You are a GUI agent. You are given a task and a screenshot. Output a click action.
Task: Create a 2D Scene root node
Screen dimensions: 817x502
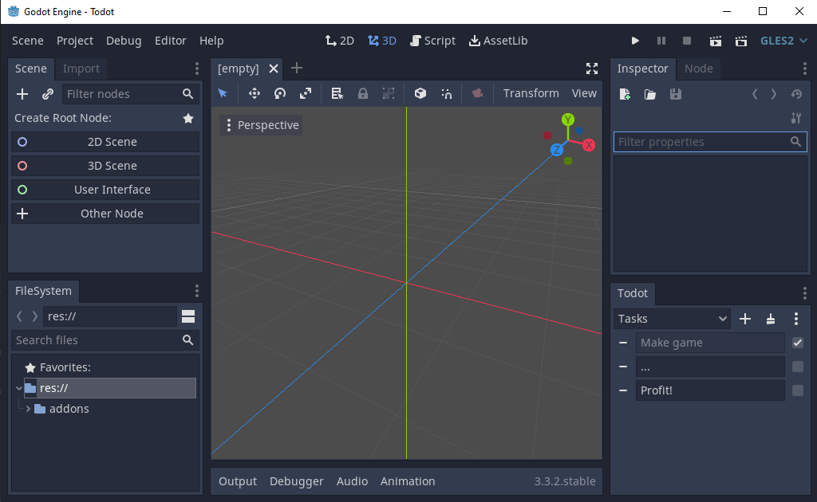[105, 142]
